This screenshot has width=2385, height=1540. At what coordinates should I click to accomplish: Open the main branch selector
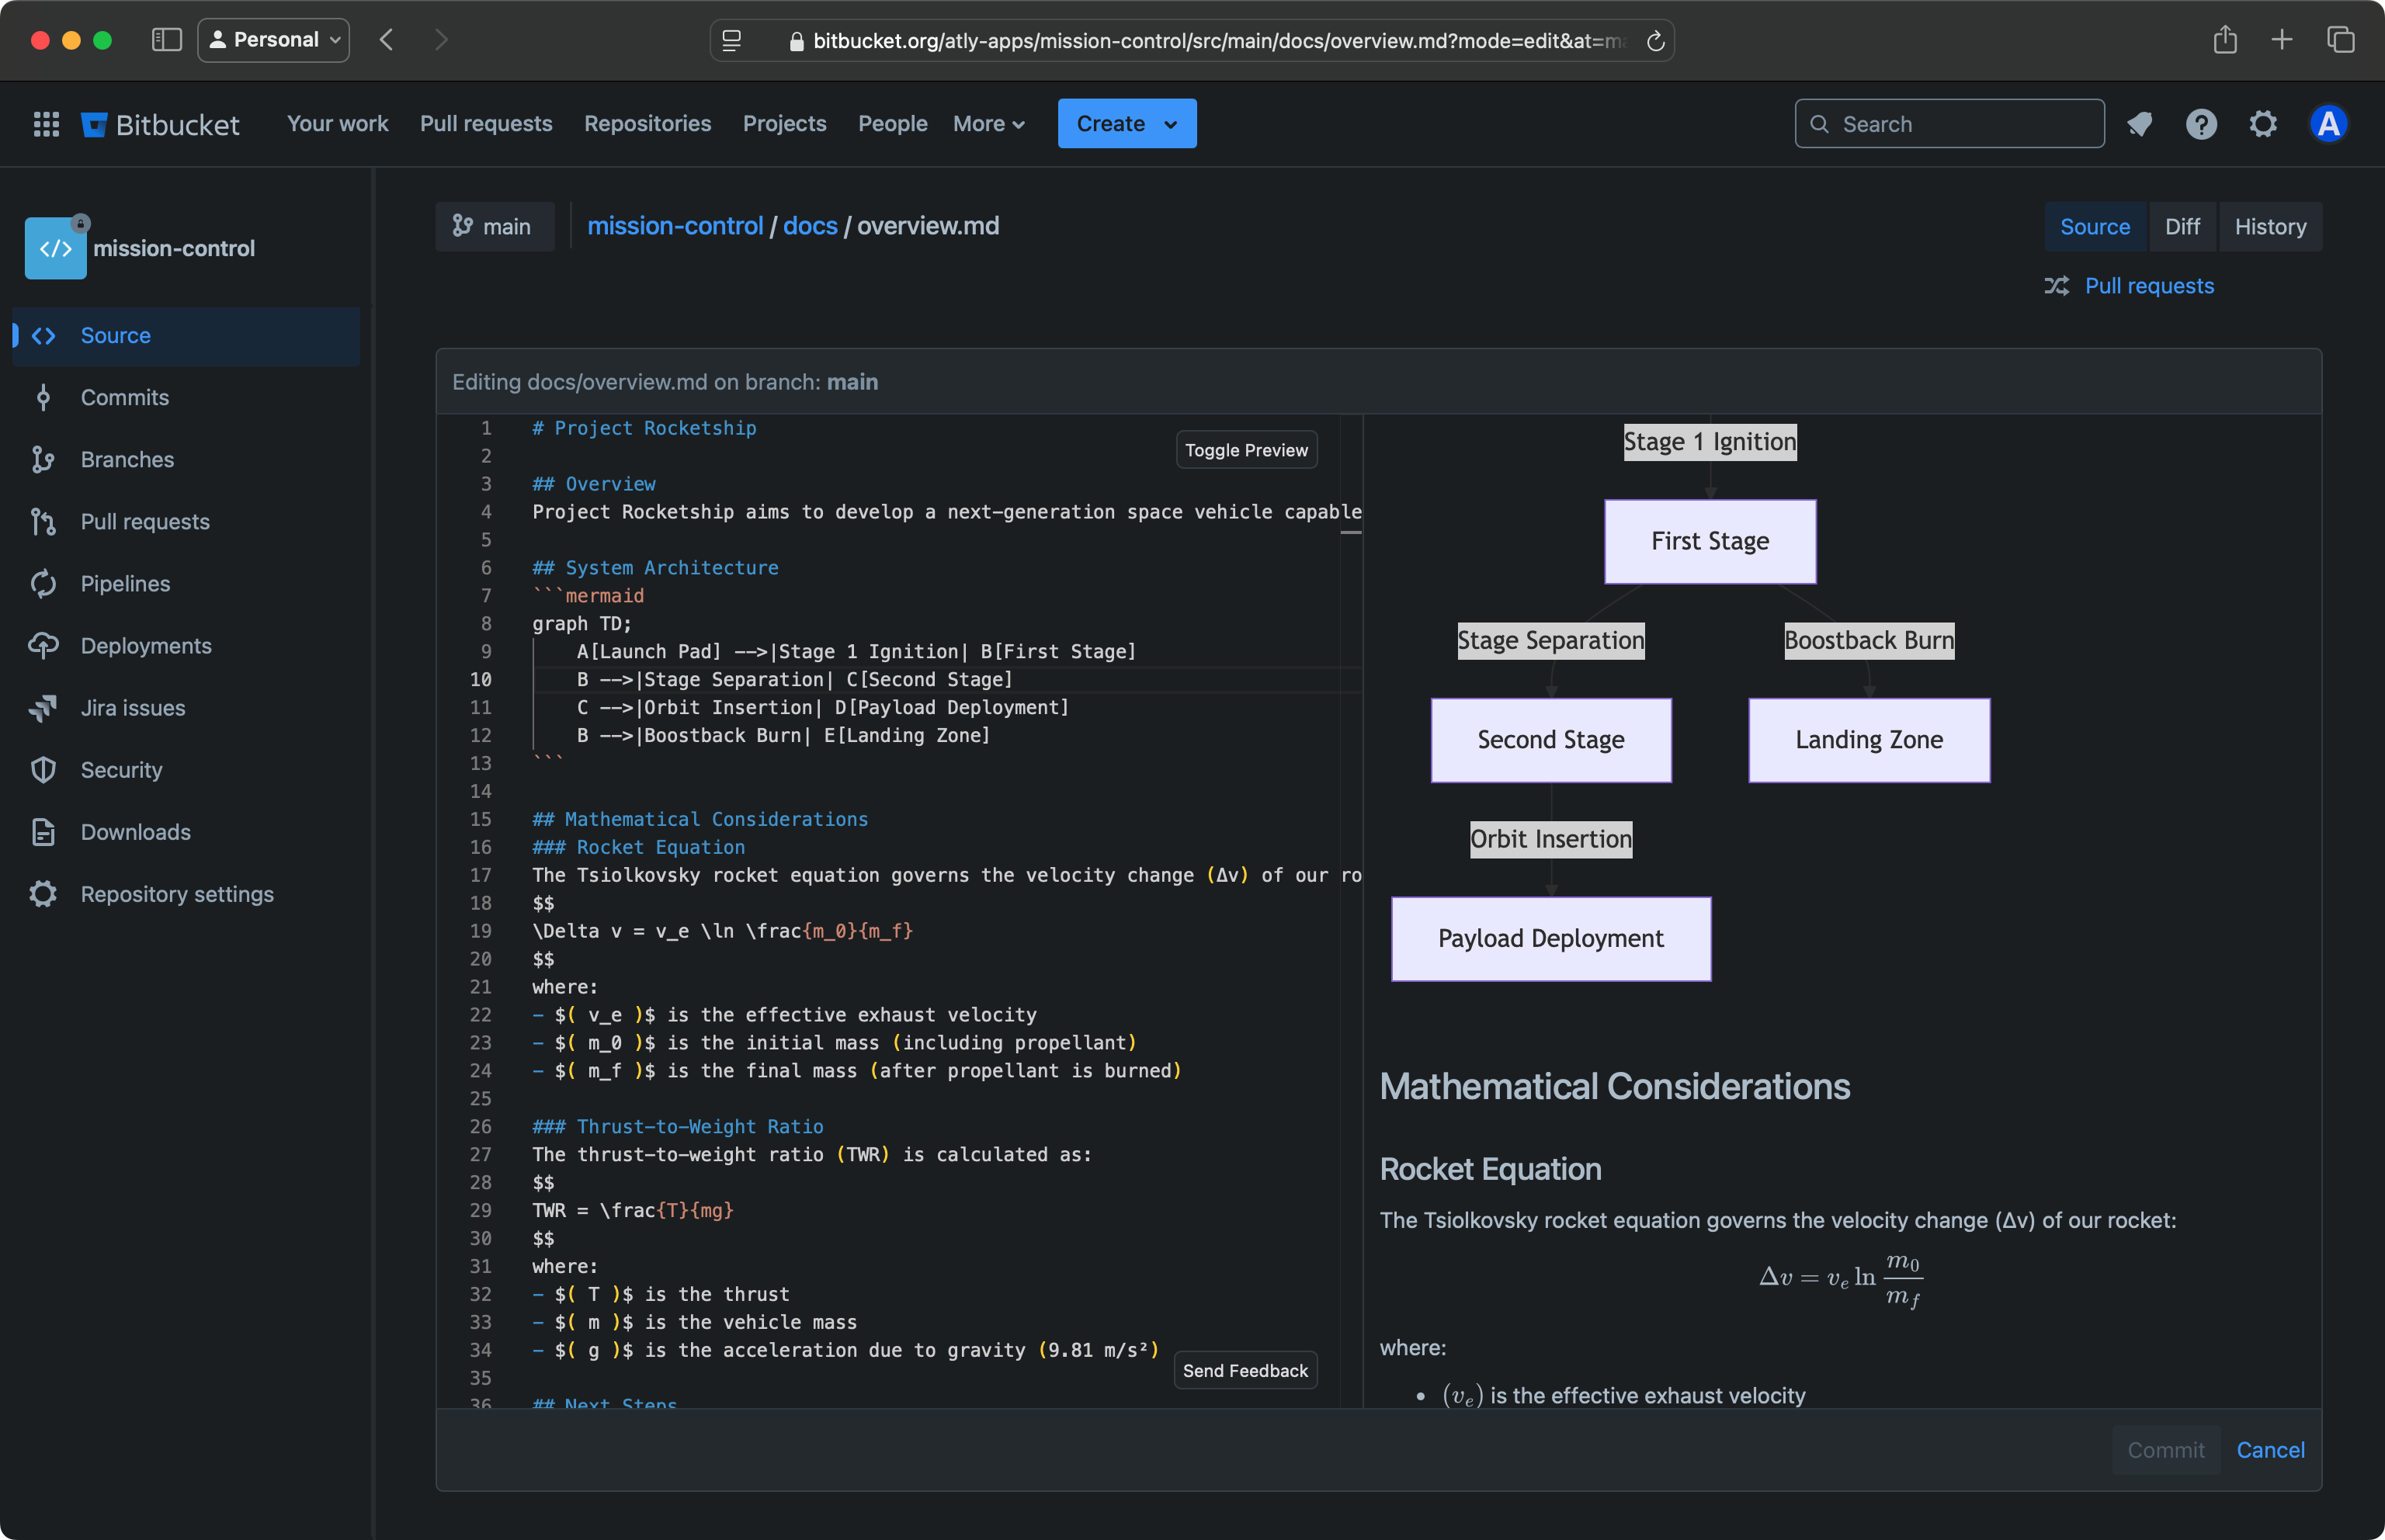(x=494, y=227)
